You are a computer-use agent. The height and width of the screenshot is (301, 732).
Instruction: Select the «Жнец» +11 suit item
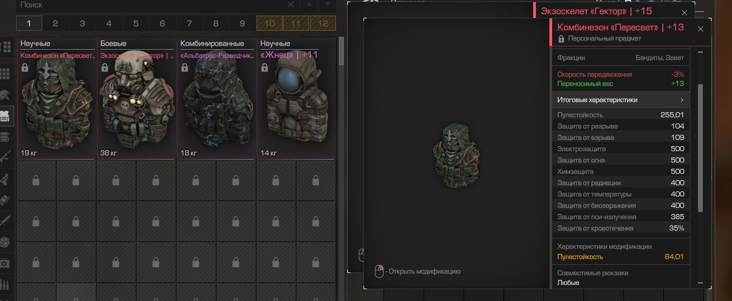point(296,99)
